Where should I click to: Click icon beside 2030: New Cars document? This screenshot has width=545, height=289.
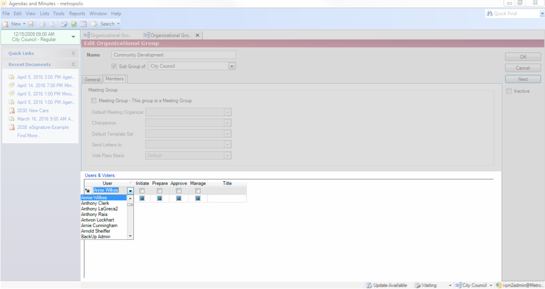(x=11, y=110)
